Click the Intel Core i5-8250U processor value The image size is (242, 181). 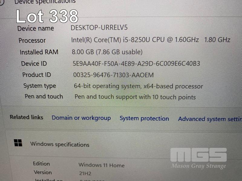(151, 40)
